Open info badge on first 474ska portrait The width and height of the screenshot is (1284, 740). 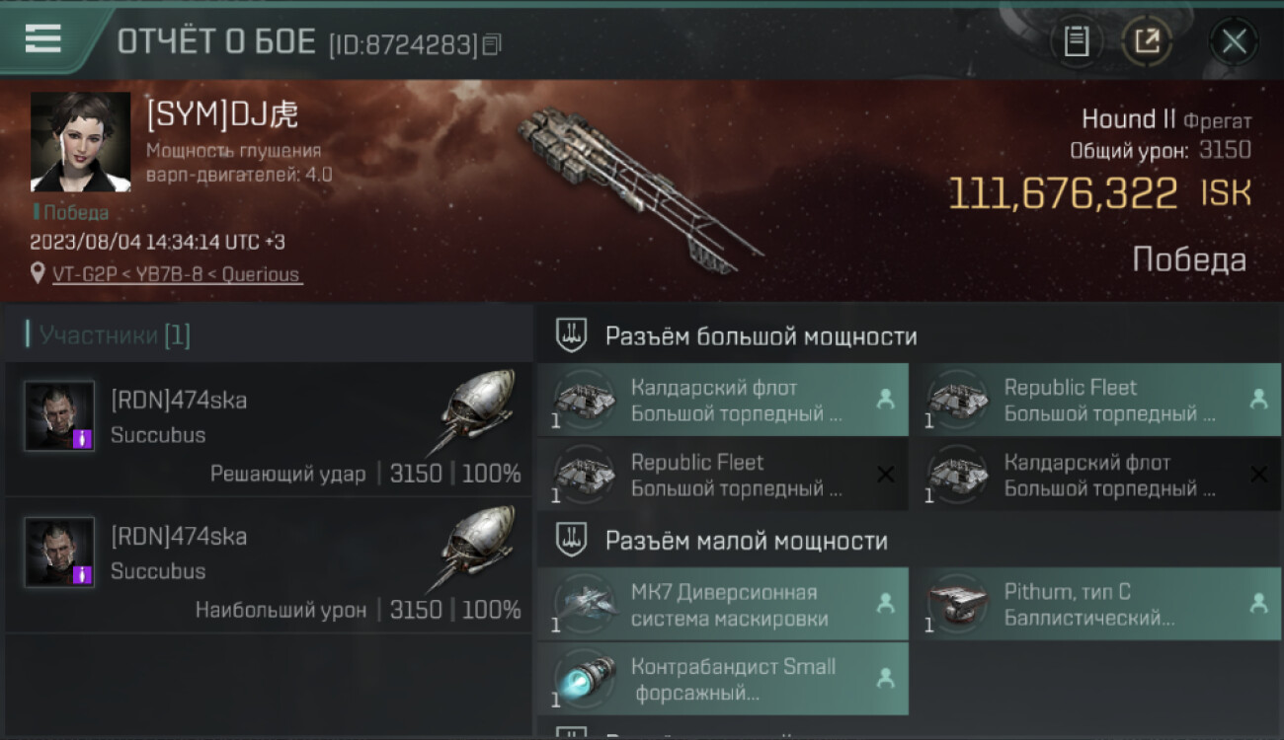click(83, 439)
